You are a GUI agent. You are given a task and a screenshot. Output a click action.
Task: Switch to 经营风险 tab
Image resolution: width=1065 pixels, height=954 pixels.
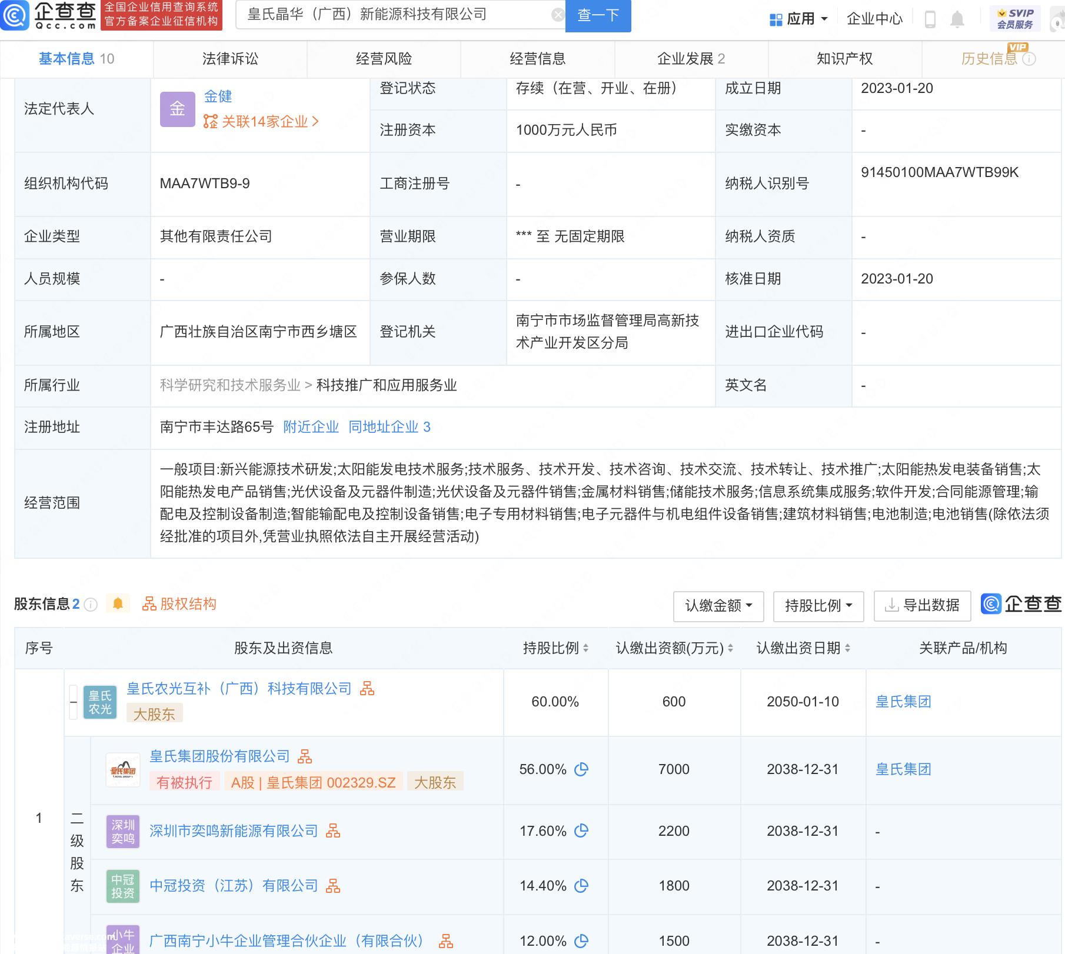(x=384, y=59)
